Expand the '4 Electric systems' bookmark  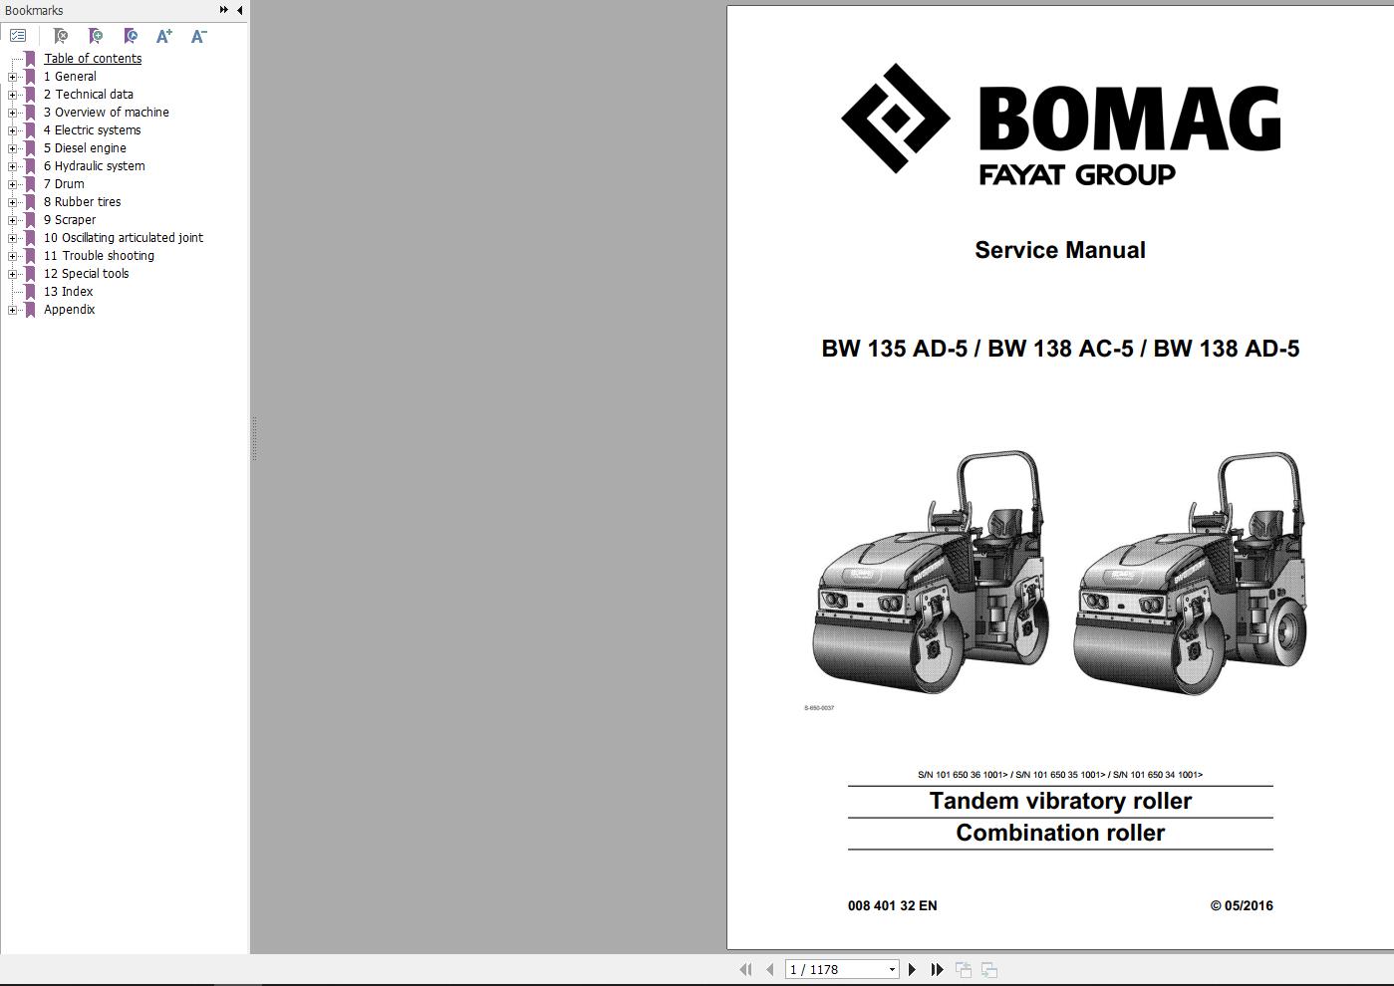click(x=12, y=130)
